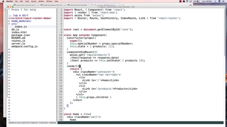Place cursor on div className='well' line
The width and height of the screenshot is (227, 127).
click(x=84, y=117)
